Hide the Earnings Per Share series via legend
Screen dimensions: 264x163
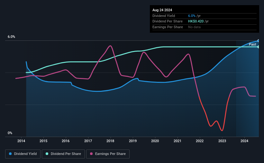(108, 154)
